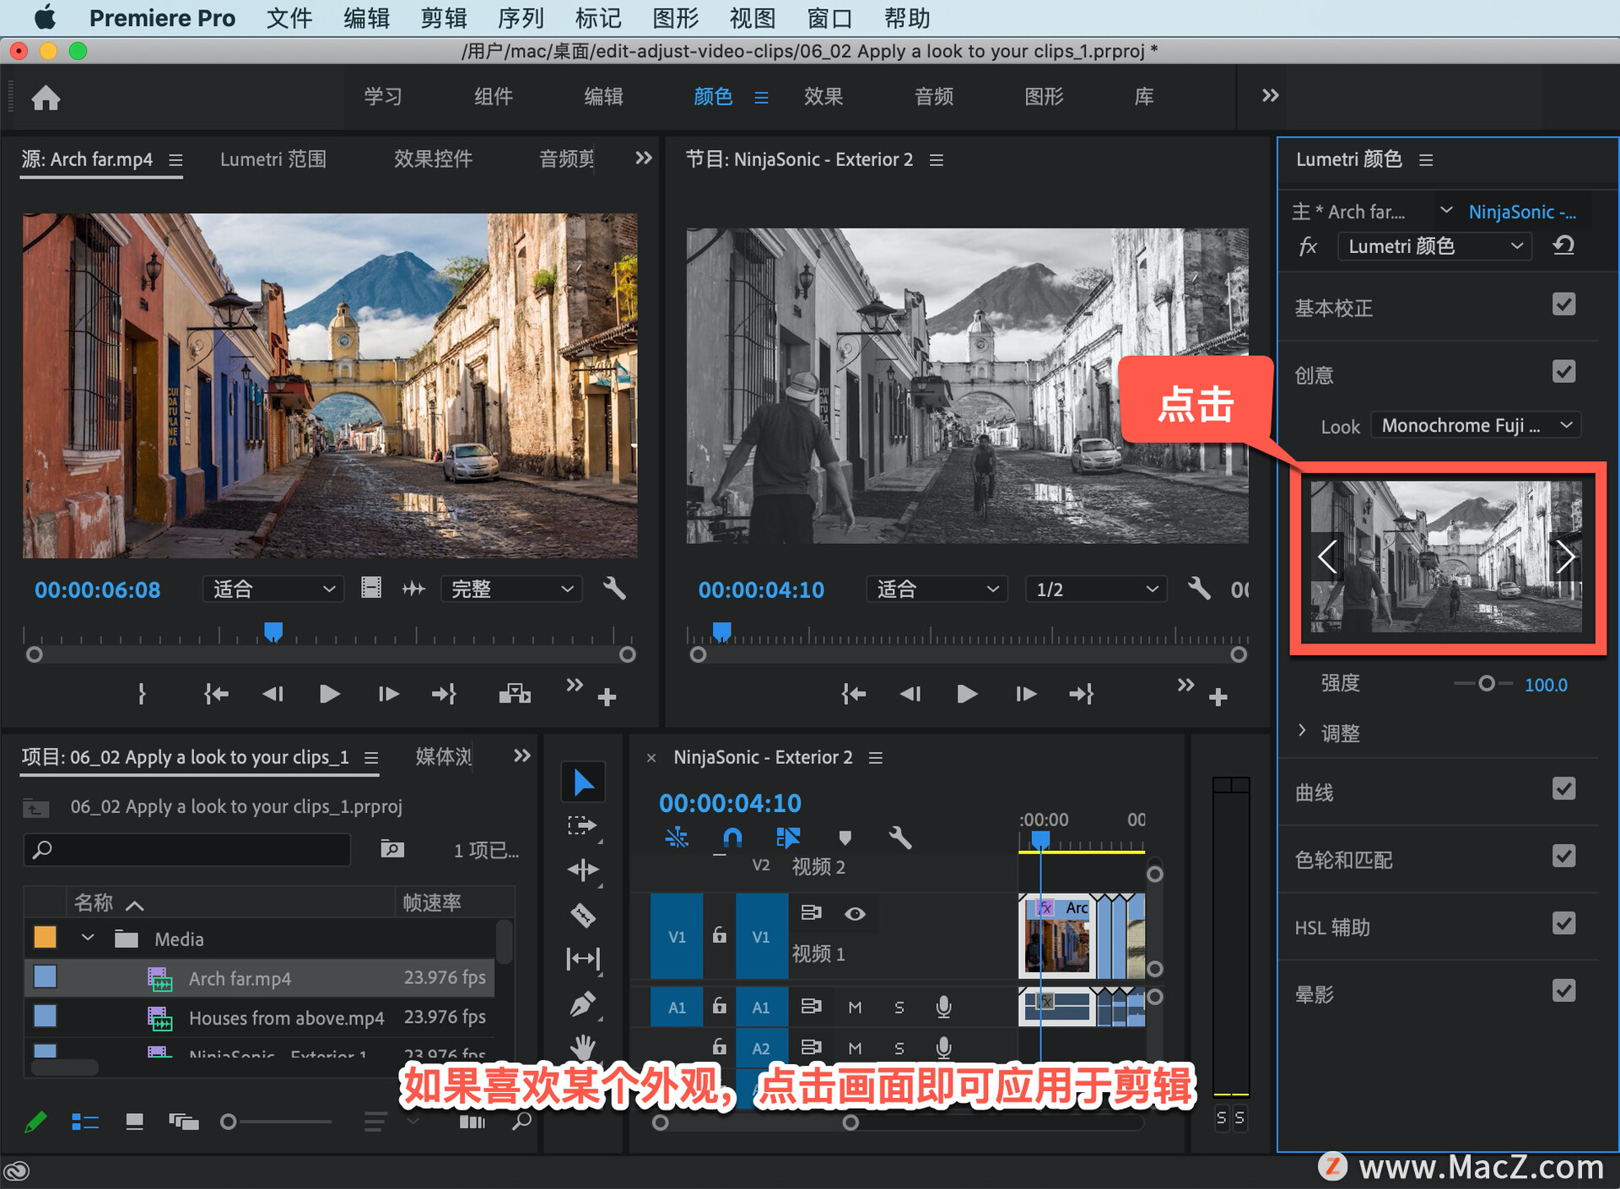Open the 效果控件 panel tab

click(x=434, y=159)
